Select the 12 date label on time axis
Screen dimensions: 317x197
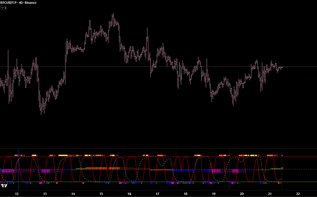[17, 194]
